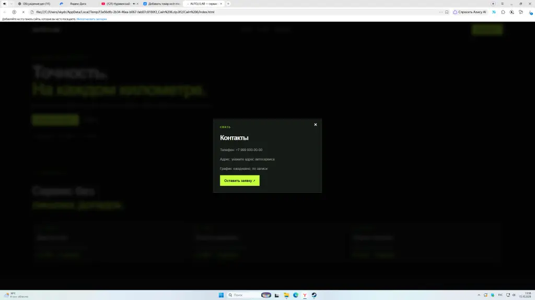Open the three-dots menu in the address bar
This screenshot has height=300, width=535.
pyautogui.click(x=441, y=12)
